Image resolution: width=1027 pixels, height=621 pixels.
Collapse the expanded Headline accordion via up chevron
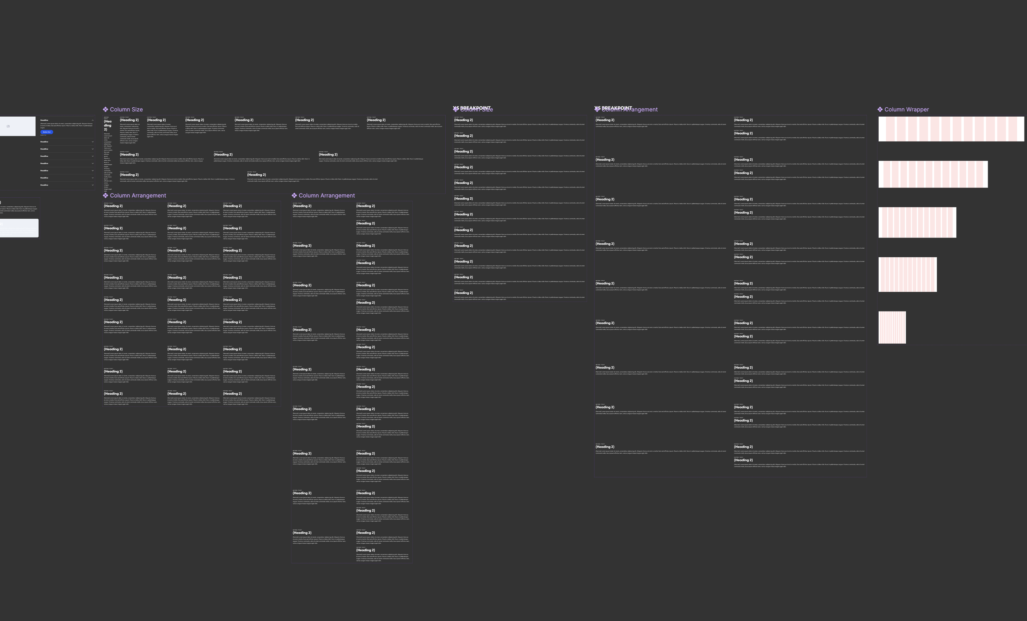point(92,120)
